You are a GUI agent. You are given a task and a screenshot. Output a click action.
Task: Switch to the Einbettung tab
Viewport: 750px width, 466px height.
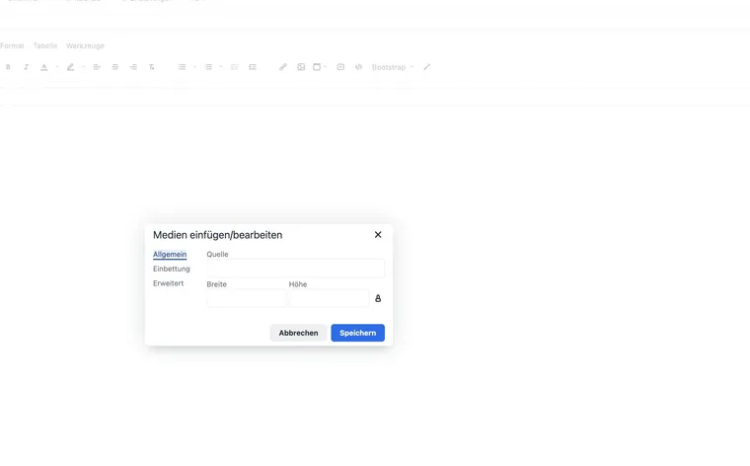point(172,269)
